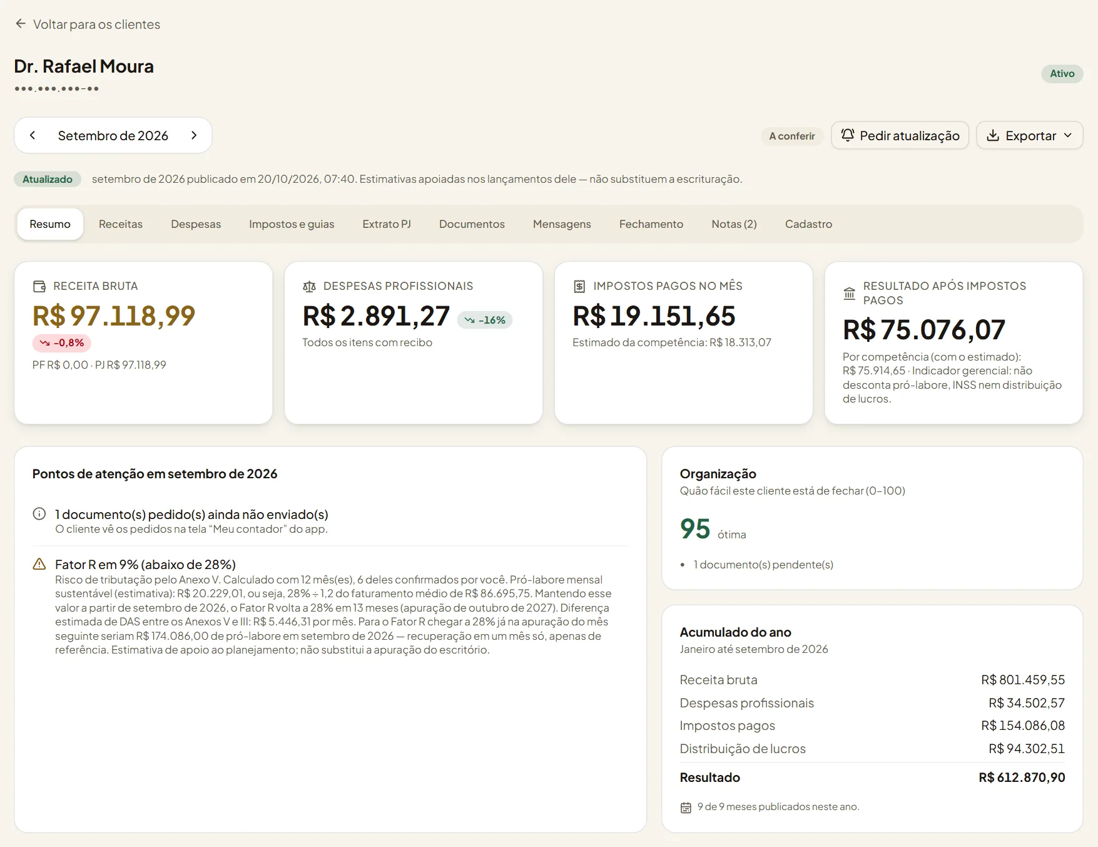This screenshot has width=1098, height=847.
Task: Click the download icon in Exportar
Action: 993,136
